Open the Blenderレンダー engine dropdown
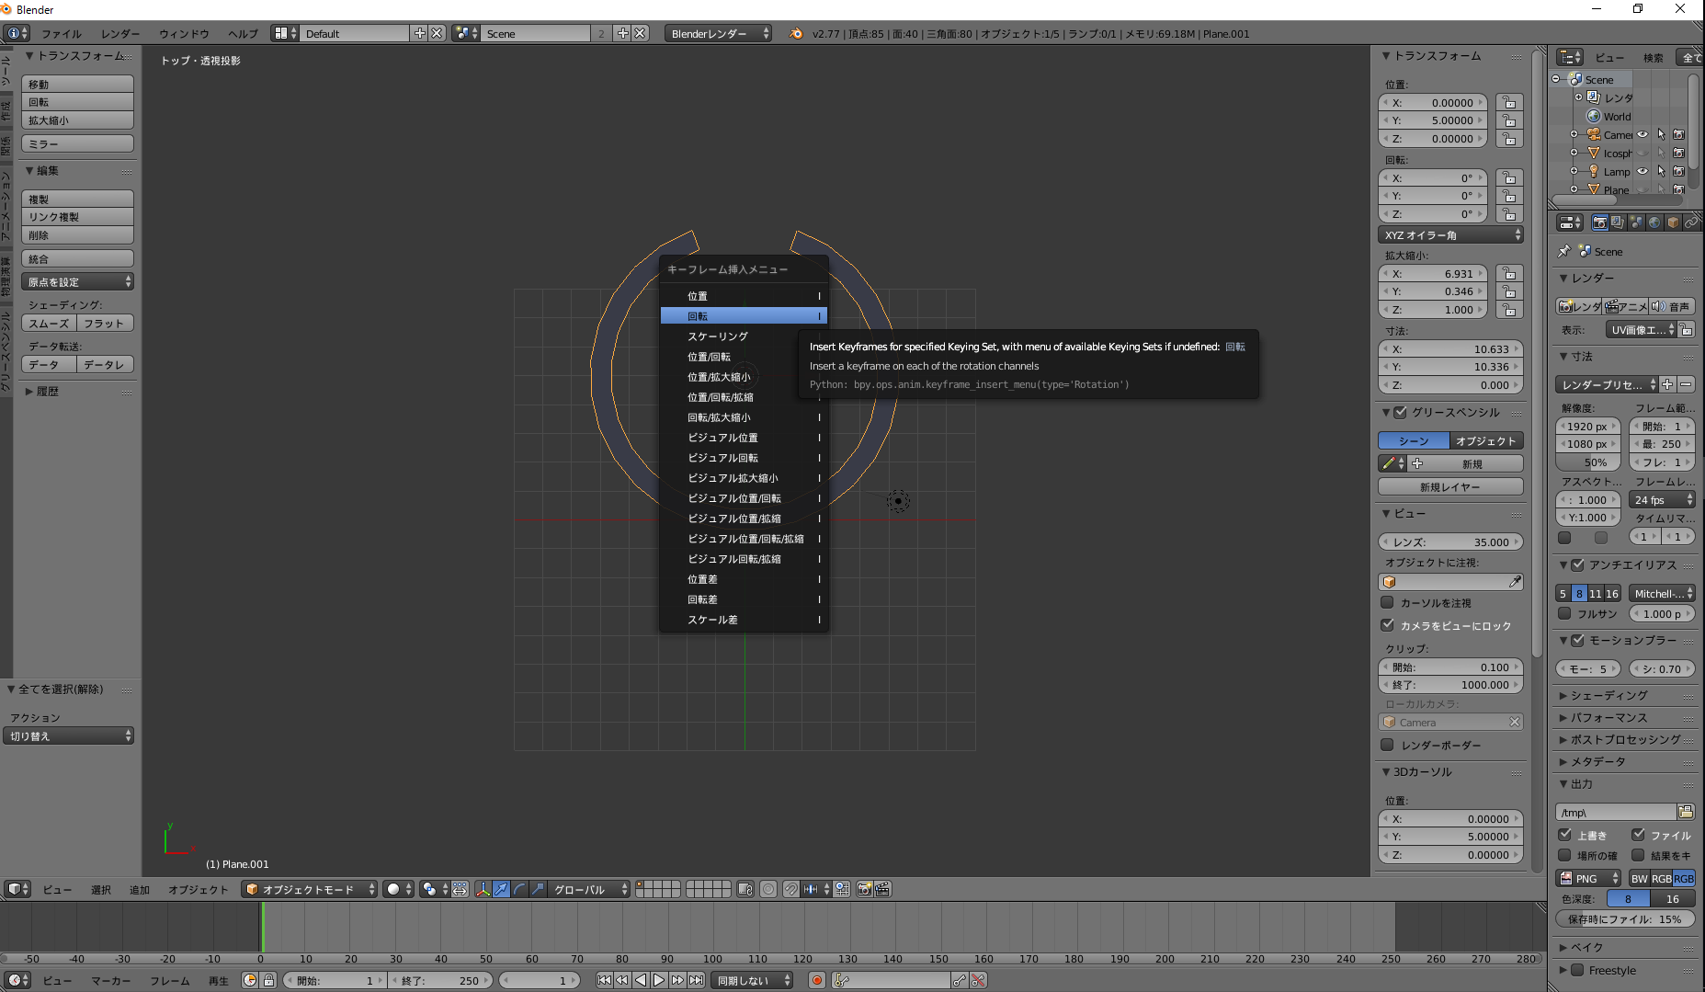Screen dimensions: 1705x992 pyautogui.click(x=719, y=33)
